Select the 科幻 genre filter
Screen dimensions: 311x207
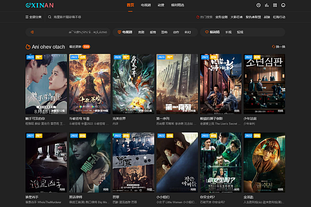pyautogui.click(x=188, y=32)
